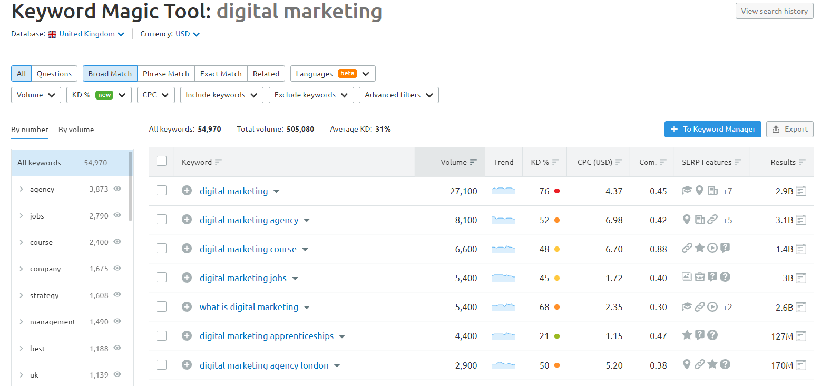Open +7 more SERP features link
Viewport: 831px width, 386px height.
click(x=727, y=191)
